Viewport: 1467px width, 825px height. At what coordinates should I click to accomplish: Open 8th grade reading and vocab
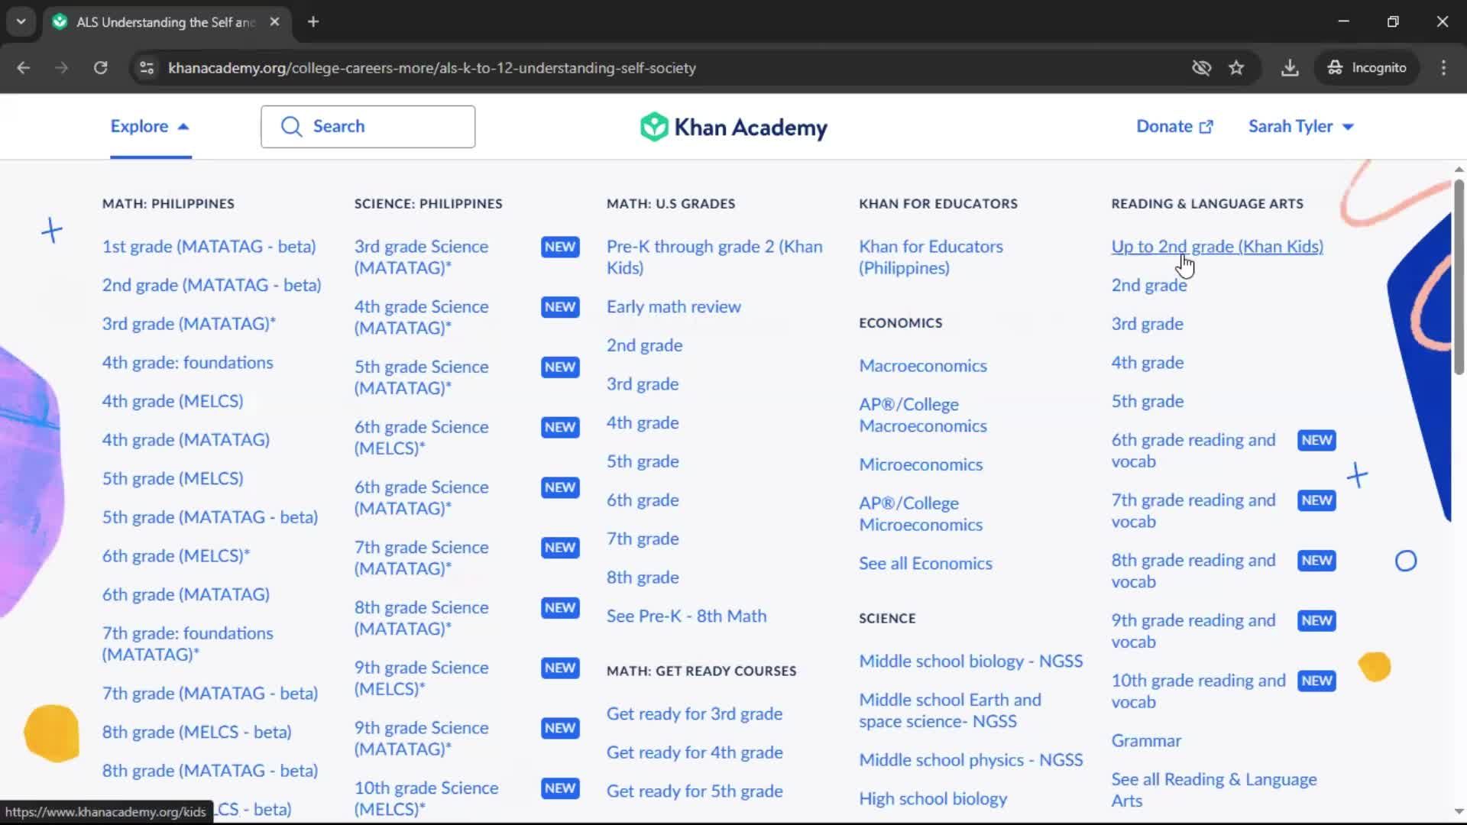coord(1193,571)
